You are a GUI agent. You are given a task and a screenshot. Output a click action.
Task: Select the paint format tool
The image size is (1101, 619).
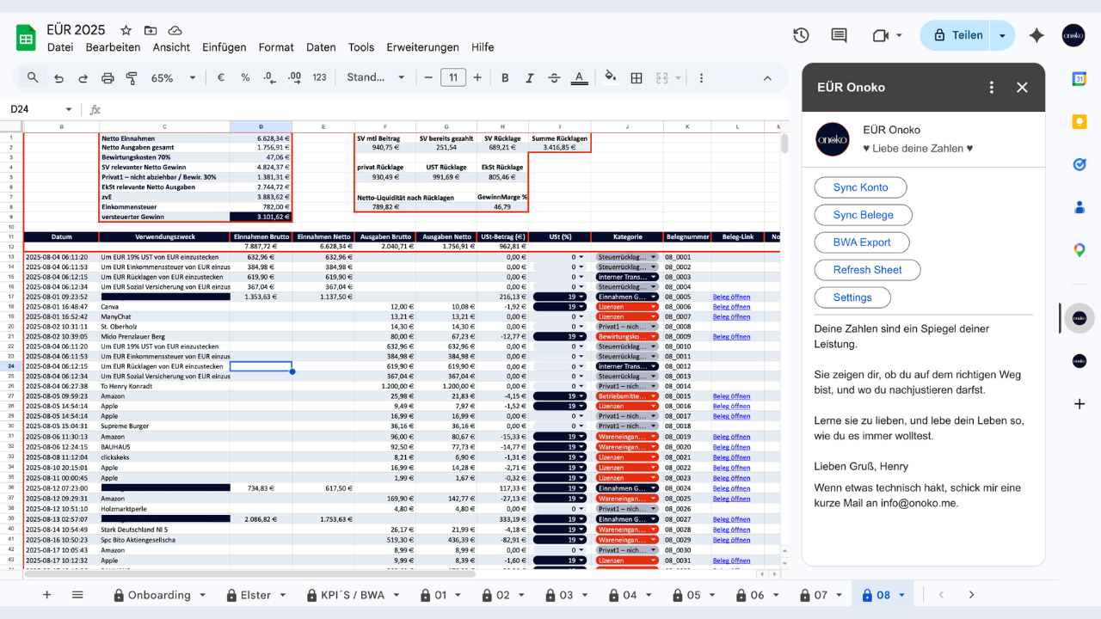132,77
